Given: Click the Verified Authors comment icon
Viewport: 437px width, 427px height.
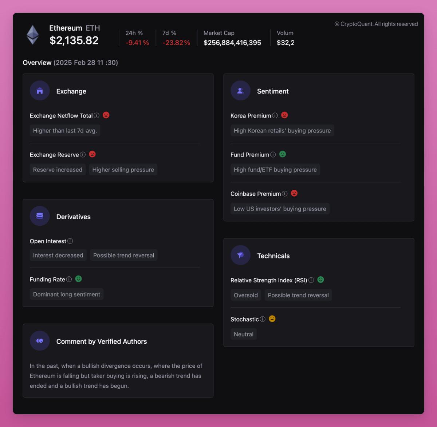Looking at the screenshot, I should (x=40, y=341).
